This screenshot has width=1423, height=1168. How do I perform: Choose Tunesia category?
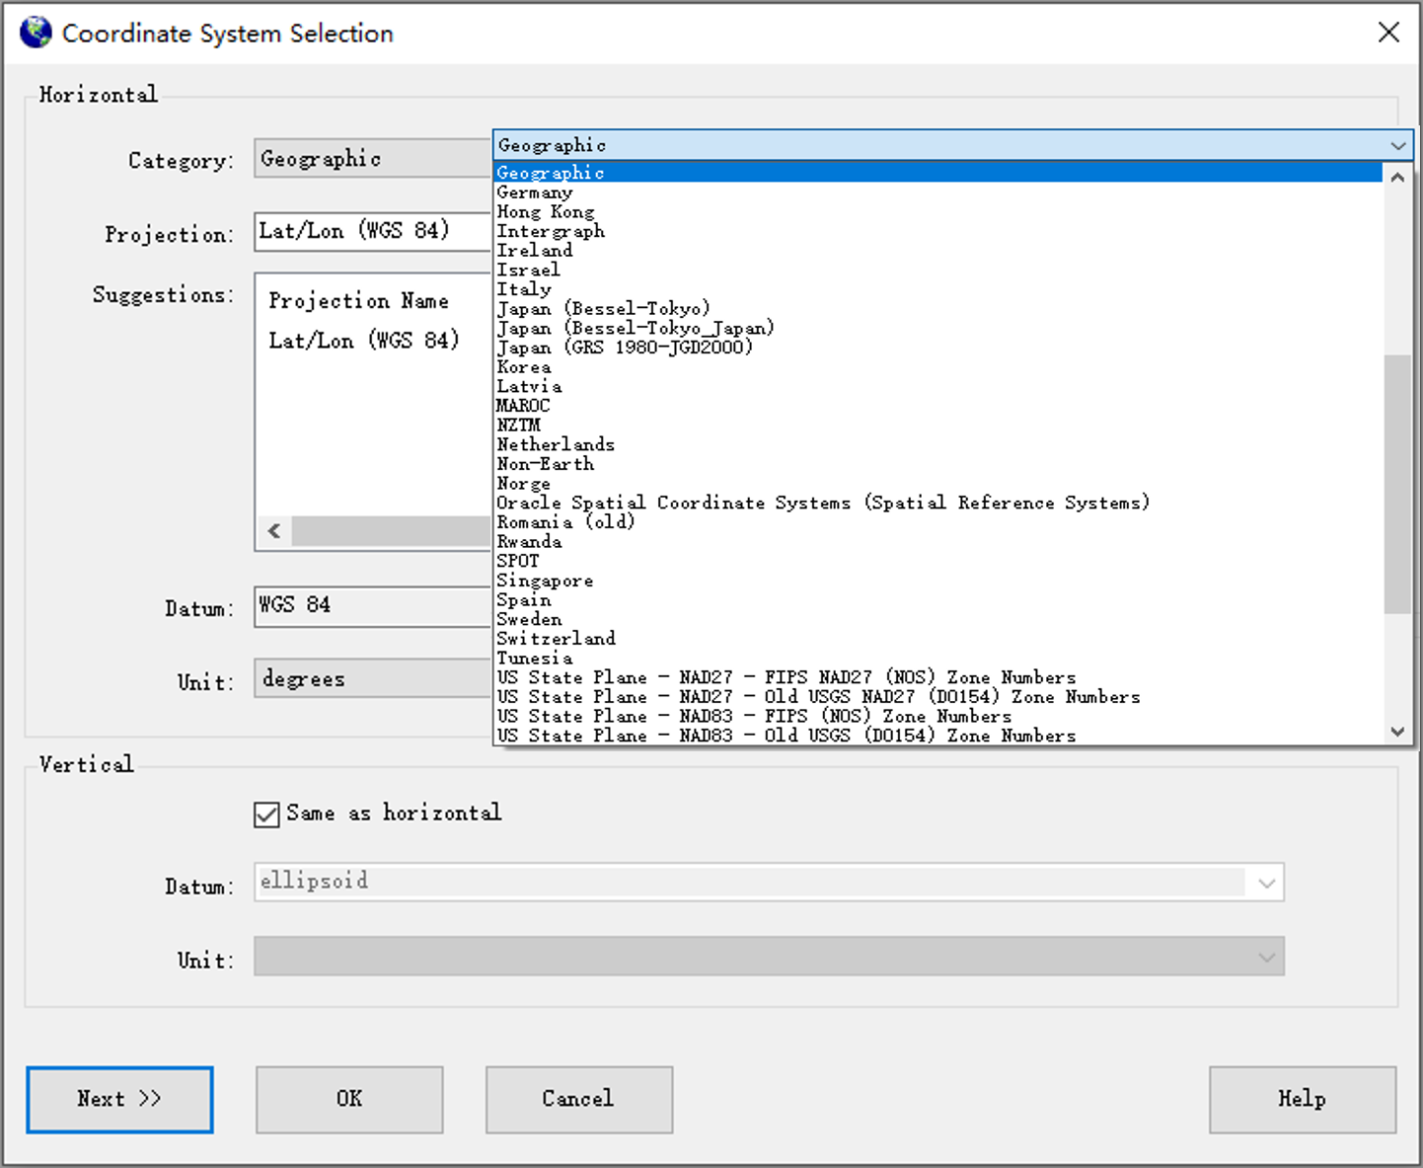coord(937,658)
